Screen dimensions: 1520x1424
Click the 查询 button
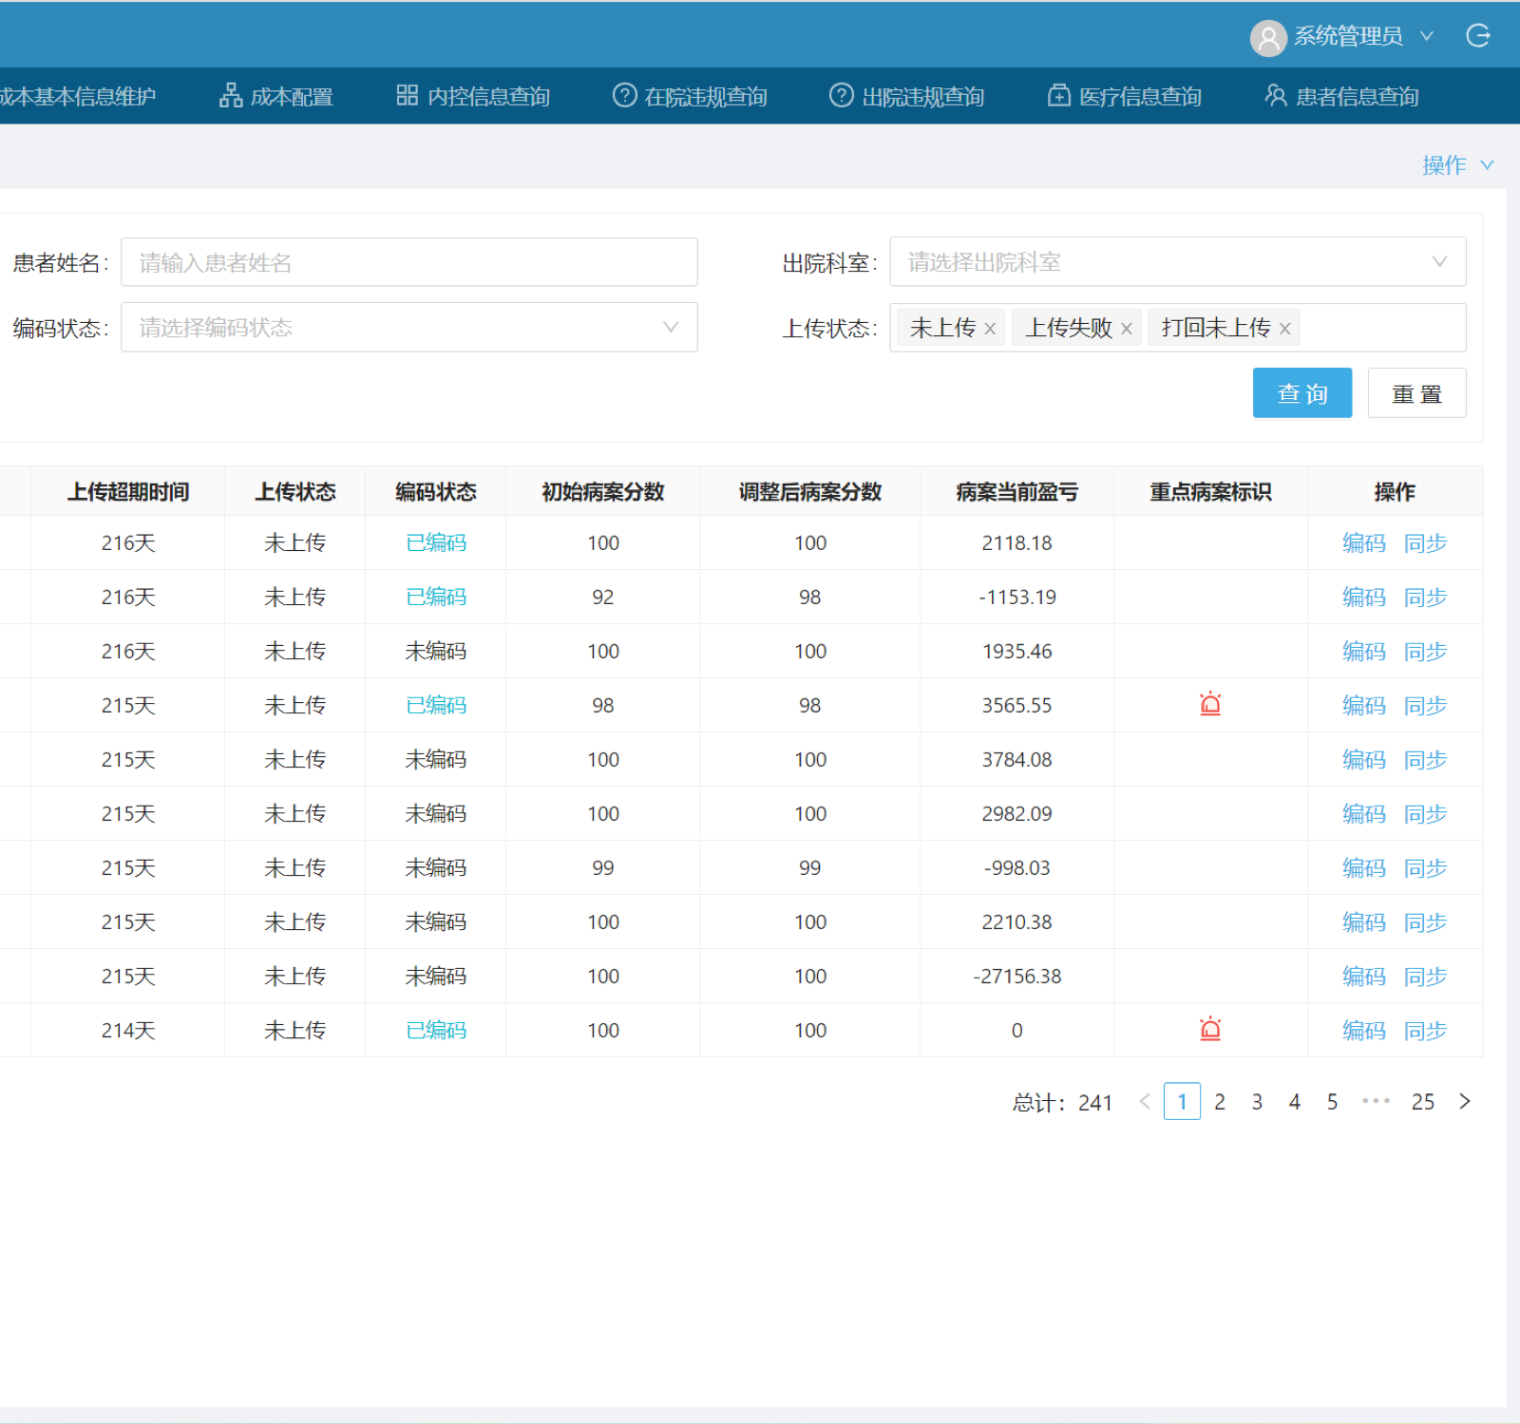1302,393
